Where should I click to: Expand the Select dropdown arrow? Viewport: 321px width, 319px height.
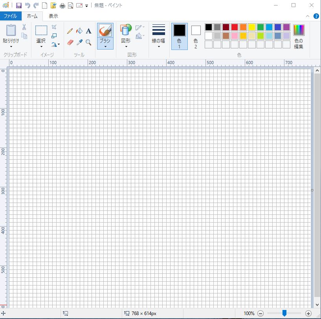coord(41,46)
